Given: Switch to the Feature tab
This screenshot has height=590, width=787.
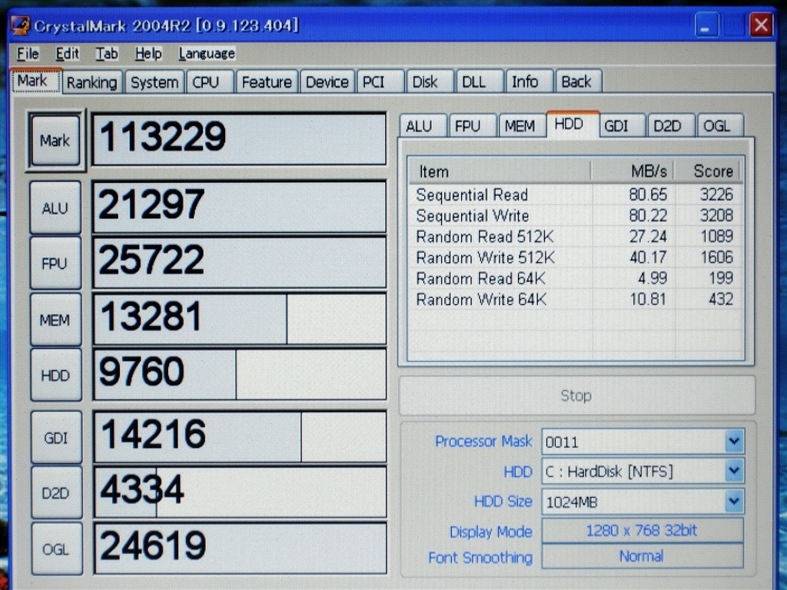Looking at the screenshot, I should pyautogui.click(x=267, y=81).
